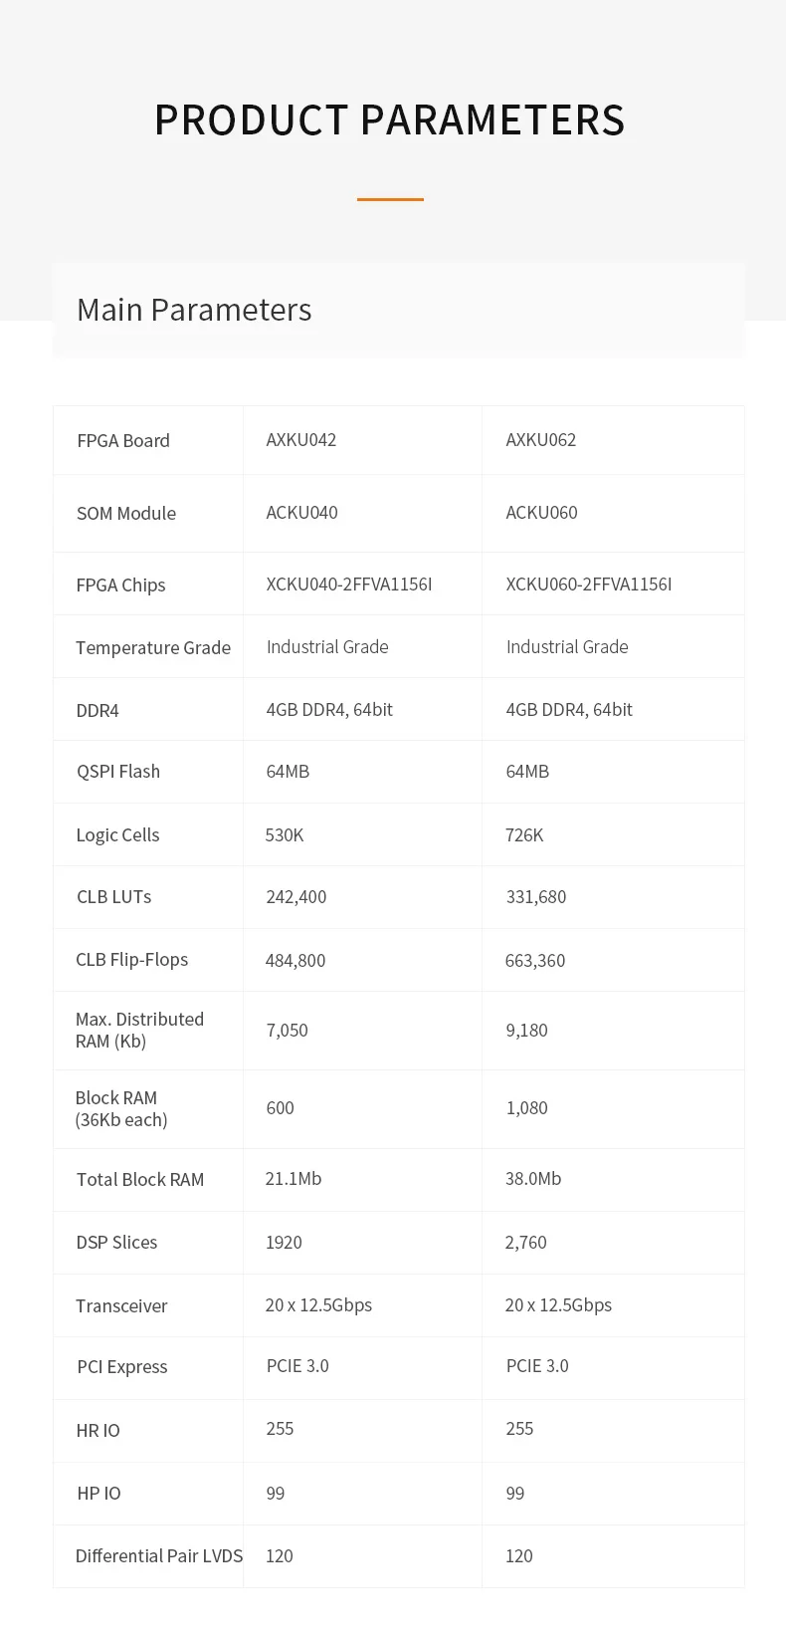Select the Temperature Grade row label
The height and width of the screenshot is (1638, 786).
(153, 648)
